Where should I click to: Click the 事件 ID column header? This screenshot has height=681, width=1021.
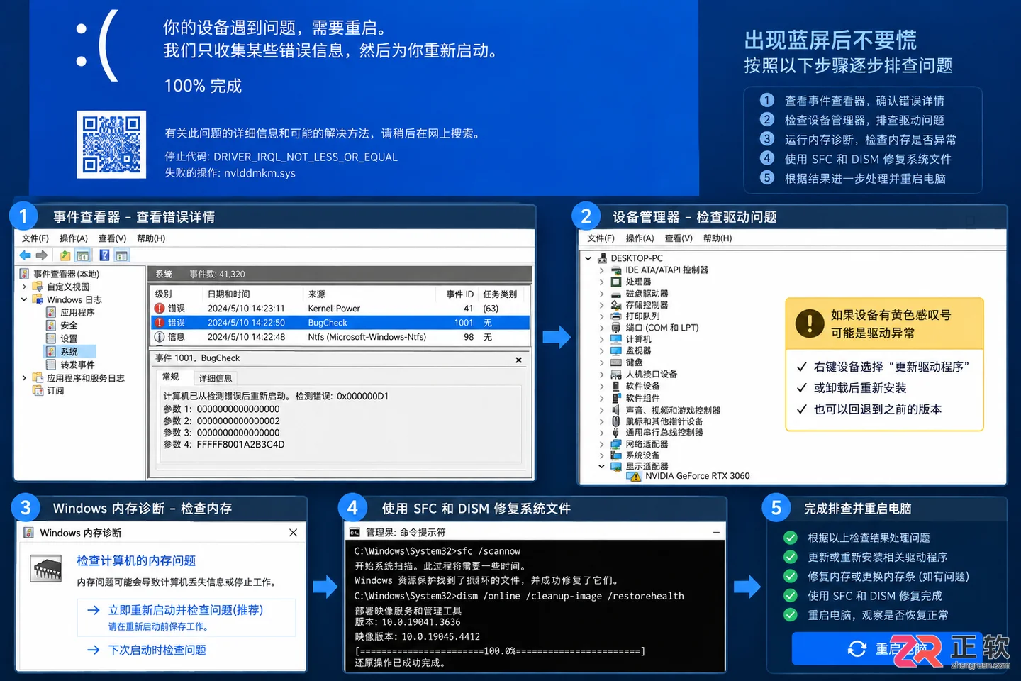click(459, 294)
